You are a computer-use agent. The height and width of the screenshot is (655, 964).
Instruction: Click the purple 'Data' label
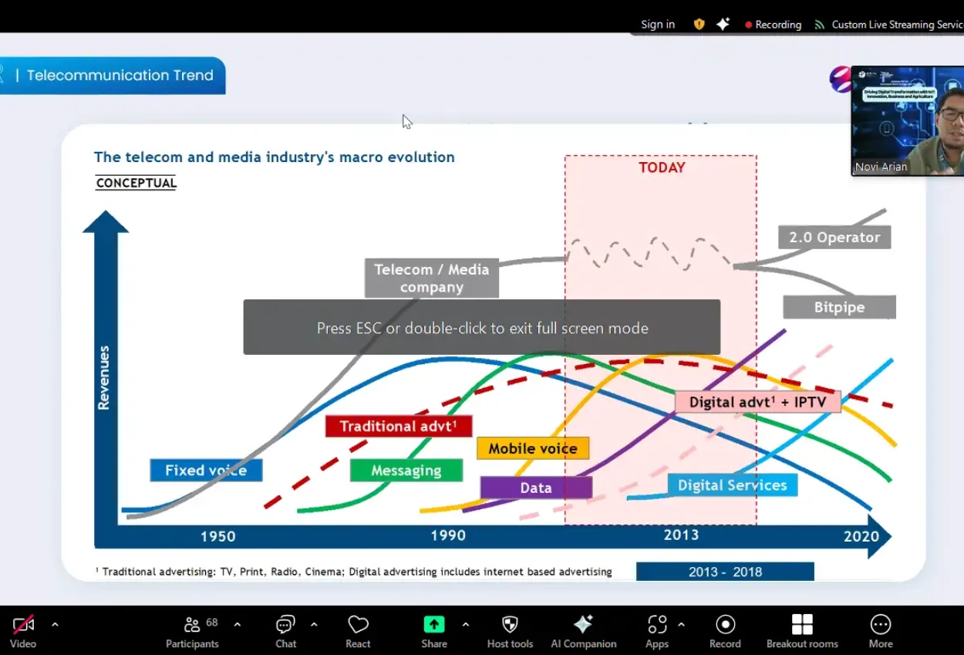(x=536, y=488)
